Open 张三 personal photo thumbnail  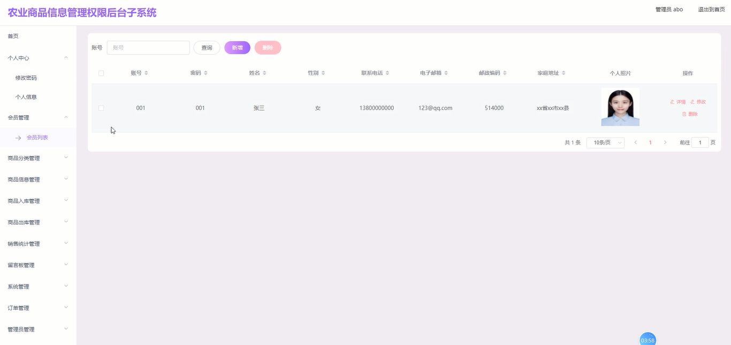pyautogui.click(x=620, y=107)
